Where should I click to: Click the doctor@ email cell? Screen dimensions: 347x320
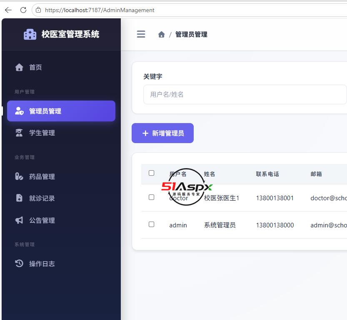tap(329, 198)
